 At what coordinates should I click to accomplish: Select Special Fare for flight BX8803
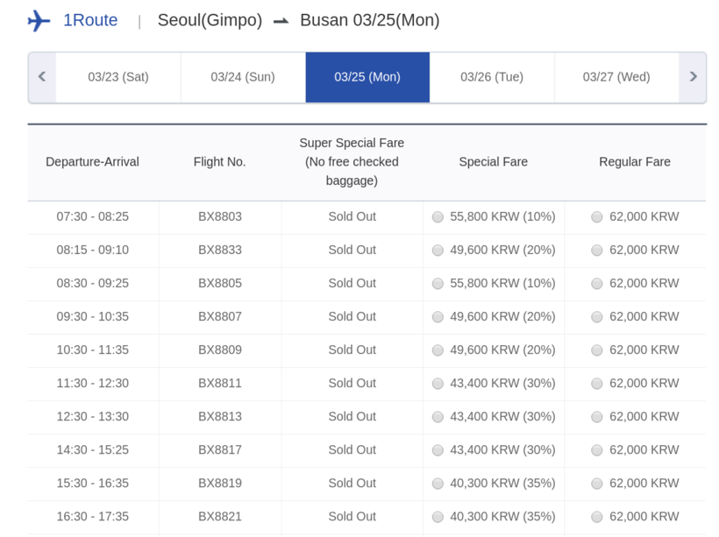tap(438, 217)
